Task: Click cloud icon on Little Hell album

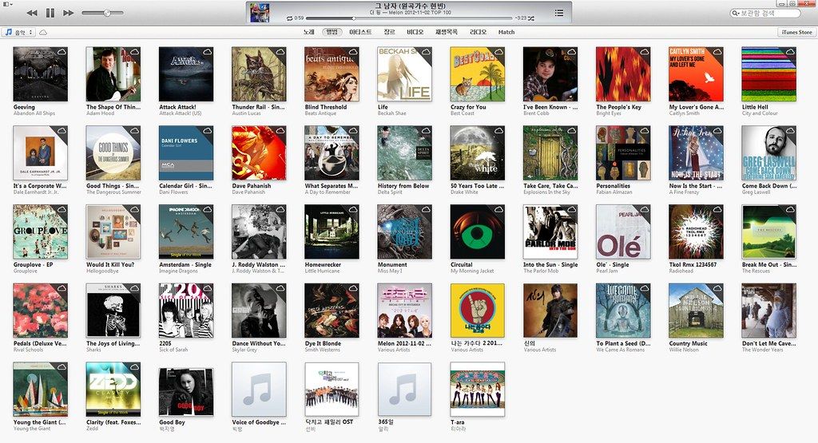Action: click(790, 52)
